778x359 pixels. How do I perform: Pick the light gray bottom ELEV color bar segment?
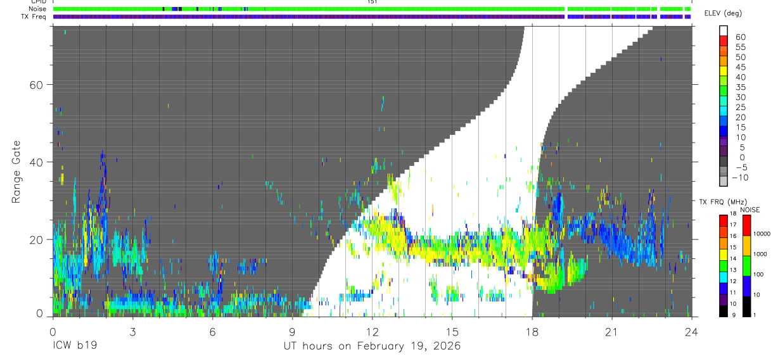[x=724, y=181]
